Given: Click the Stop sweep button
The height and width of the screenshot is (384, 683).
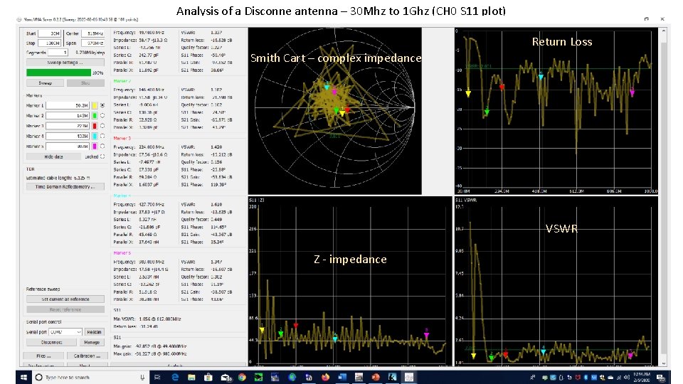Looking at the screenshot, I should [x=85, y=82].
